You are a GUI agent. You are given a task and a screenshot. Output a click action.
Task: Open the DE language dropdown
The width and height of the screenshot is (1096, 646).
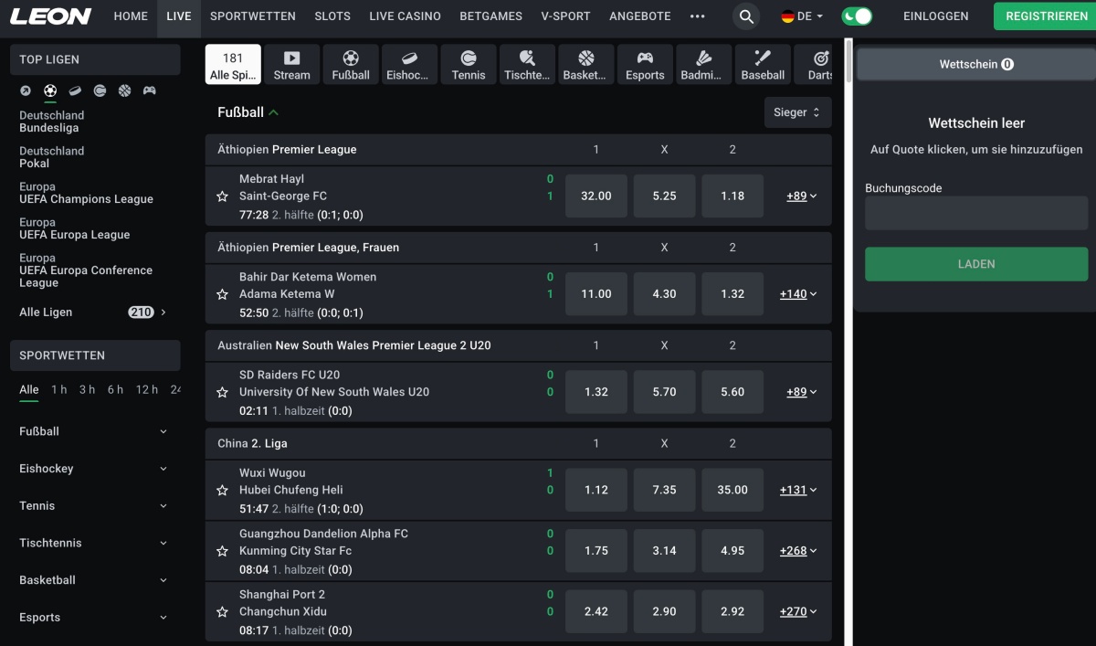point(802,16)
